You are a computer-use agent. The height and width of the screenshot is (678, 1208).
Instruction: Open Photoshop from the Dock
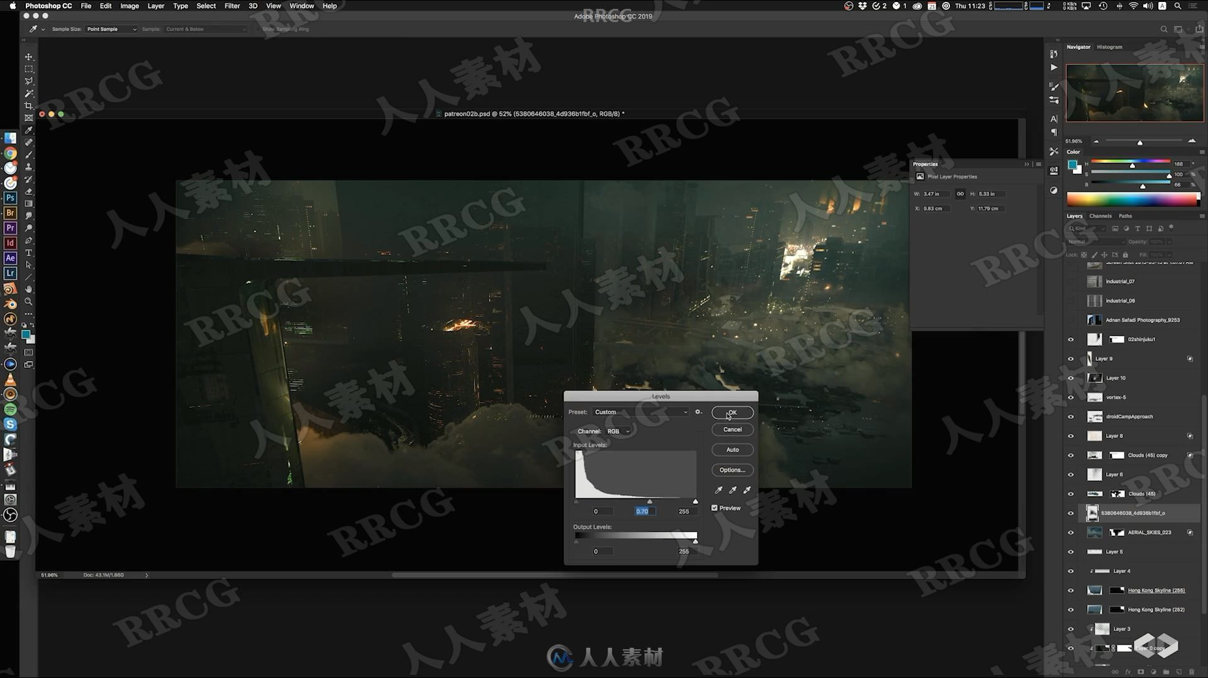click(x=10, y=198)
